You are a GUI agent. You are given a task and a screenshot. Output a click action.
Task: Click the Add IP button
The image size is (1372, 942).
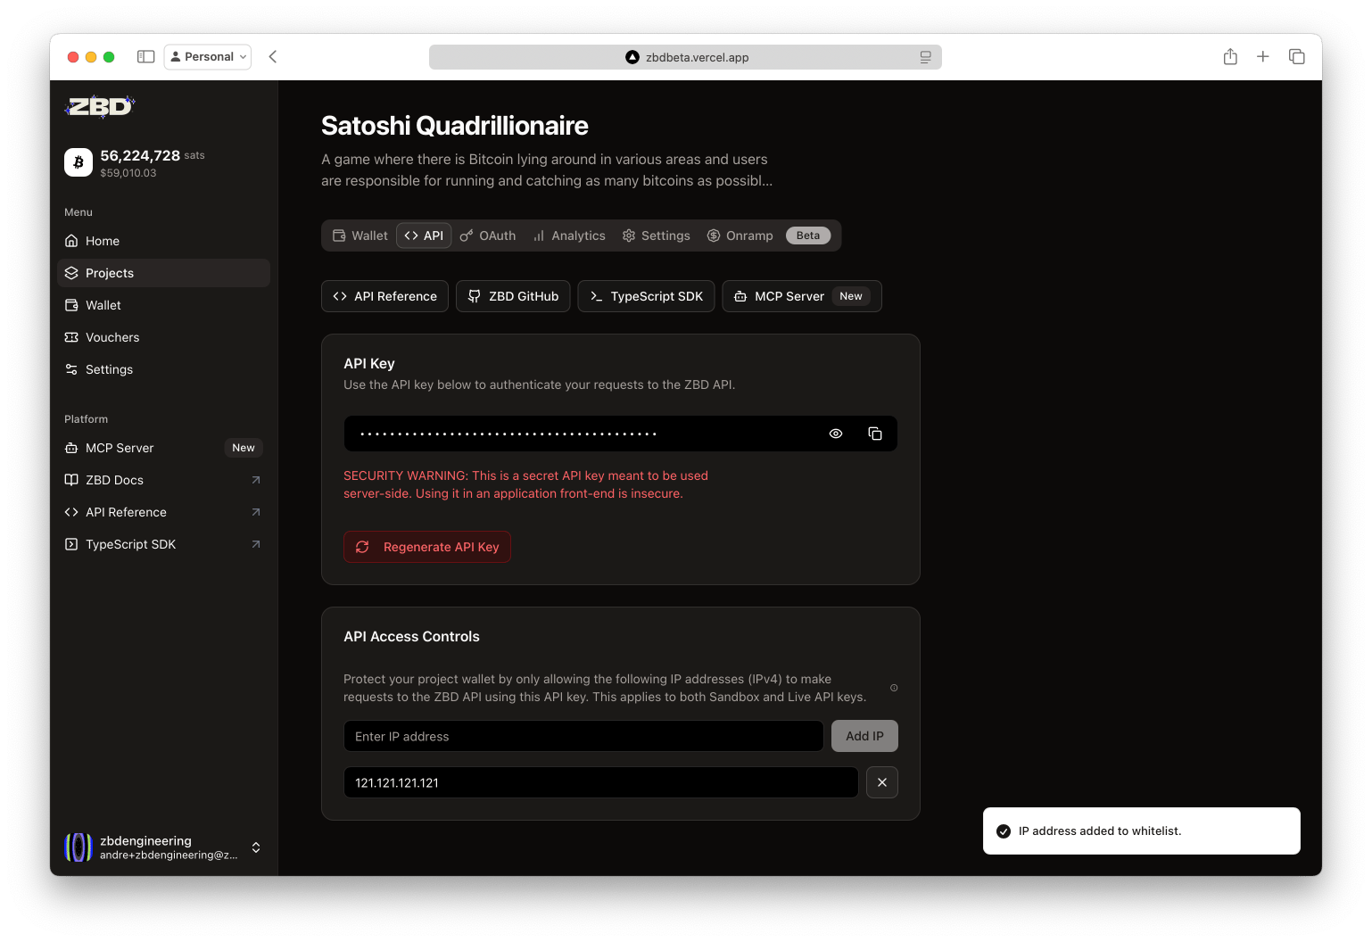(x=864, y=736)
